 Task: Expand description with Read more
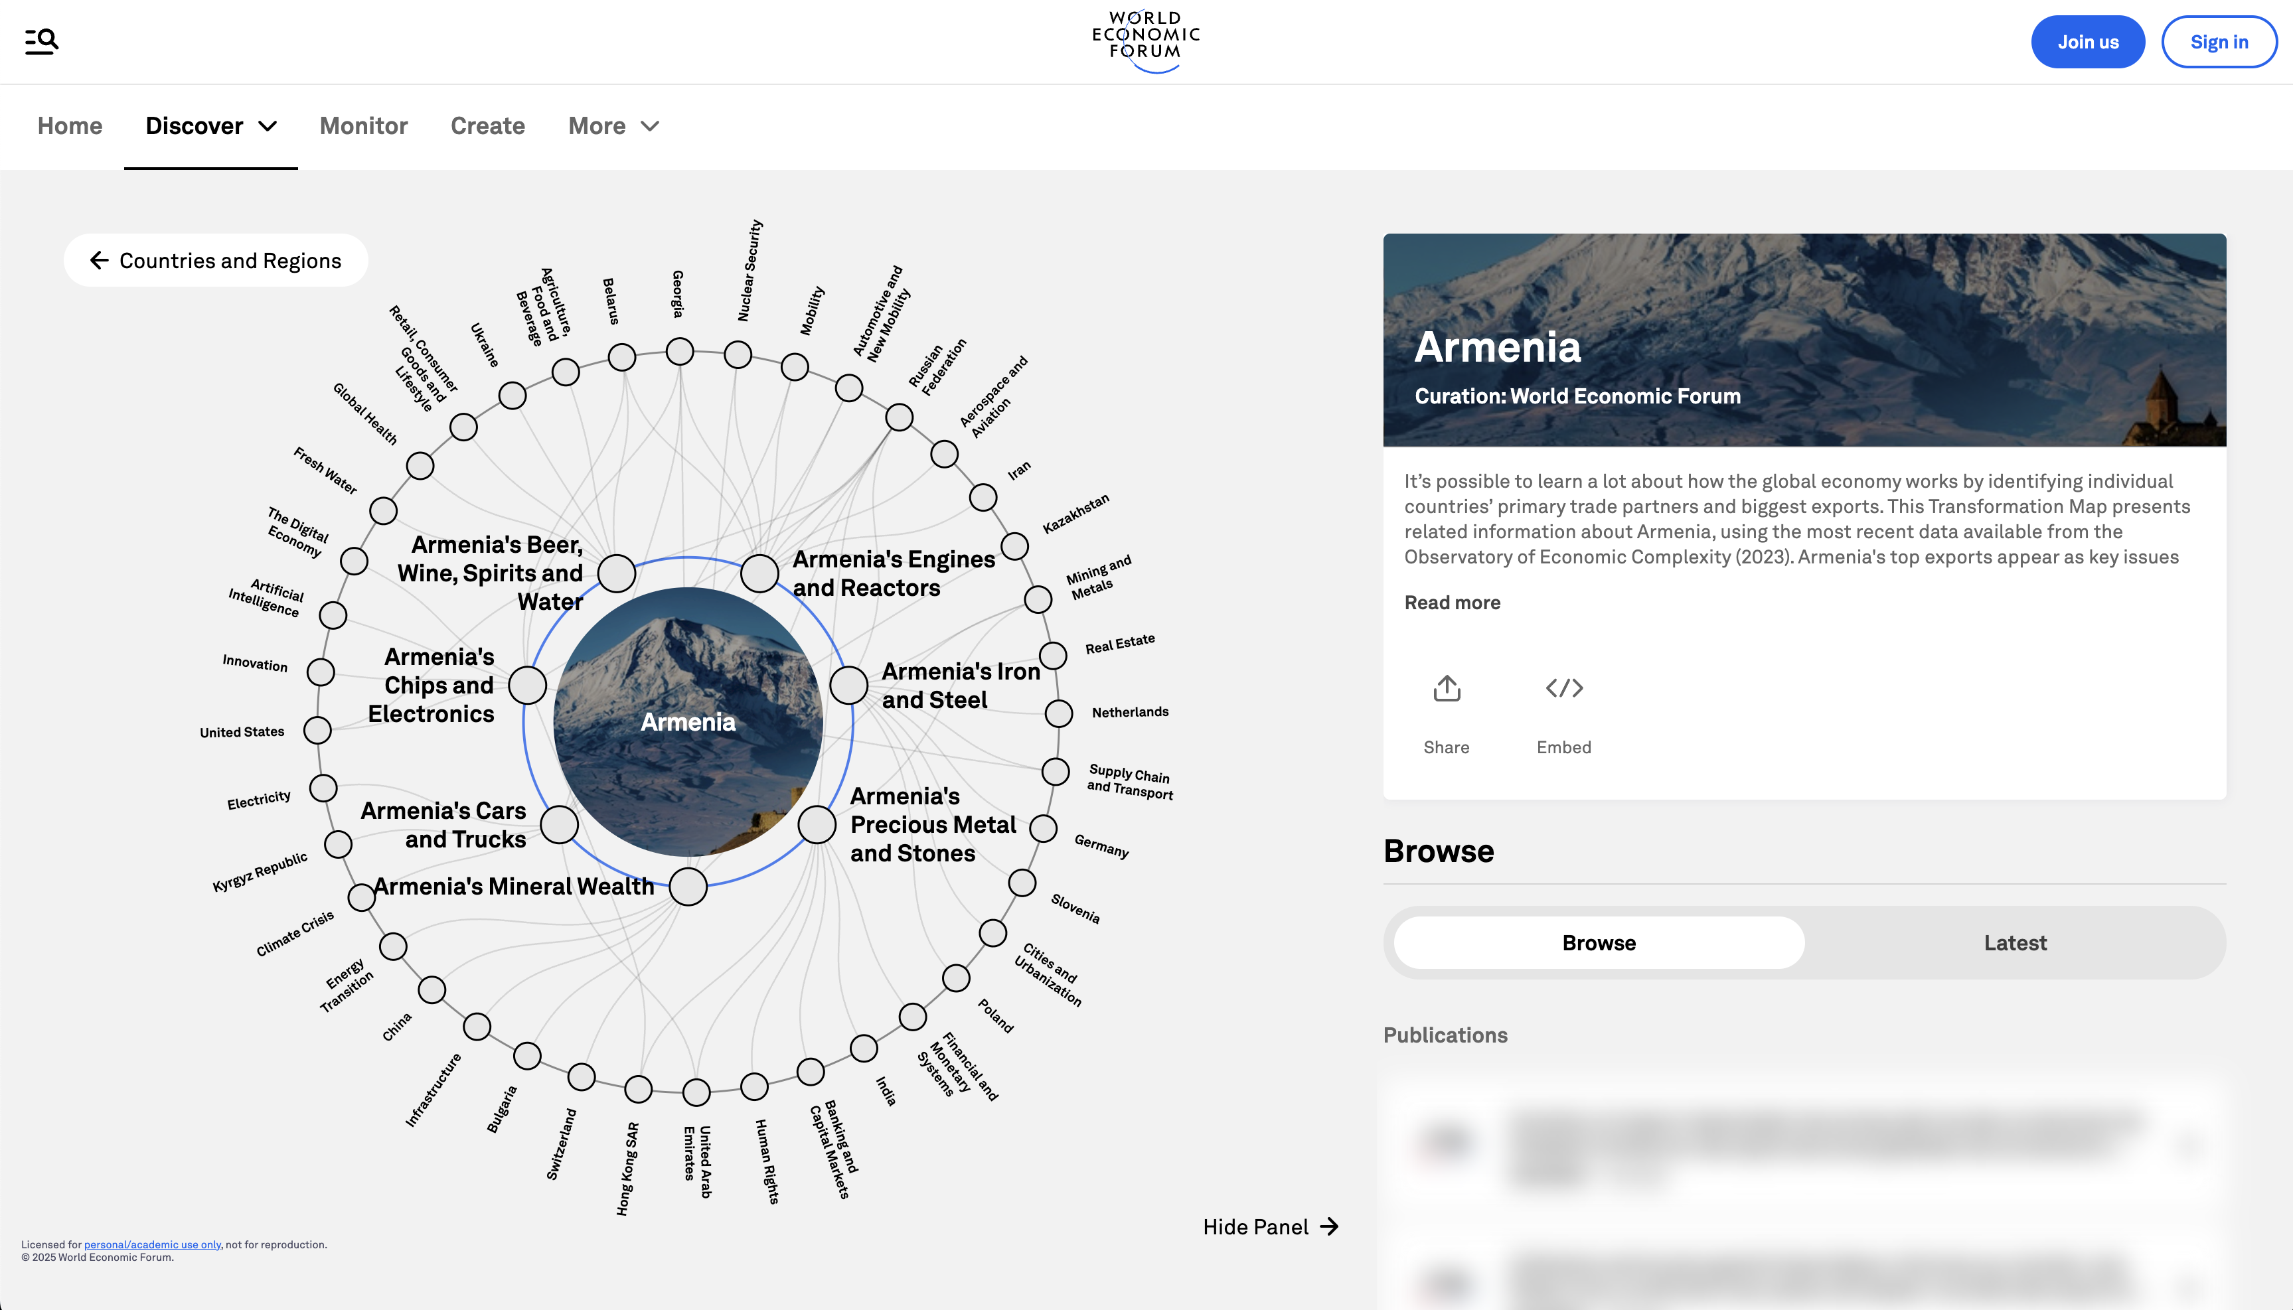tap(1453, 603)
